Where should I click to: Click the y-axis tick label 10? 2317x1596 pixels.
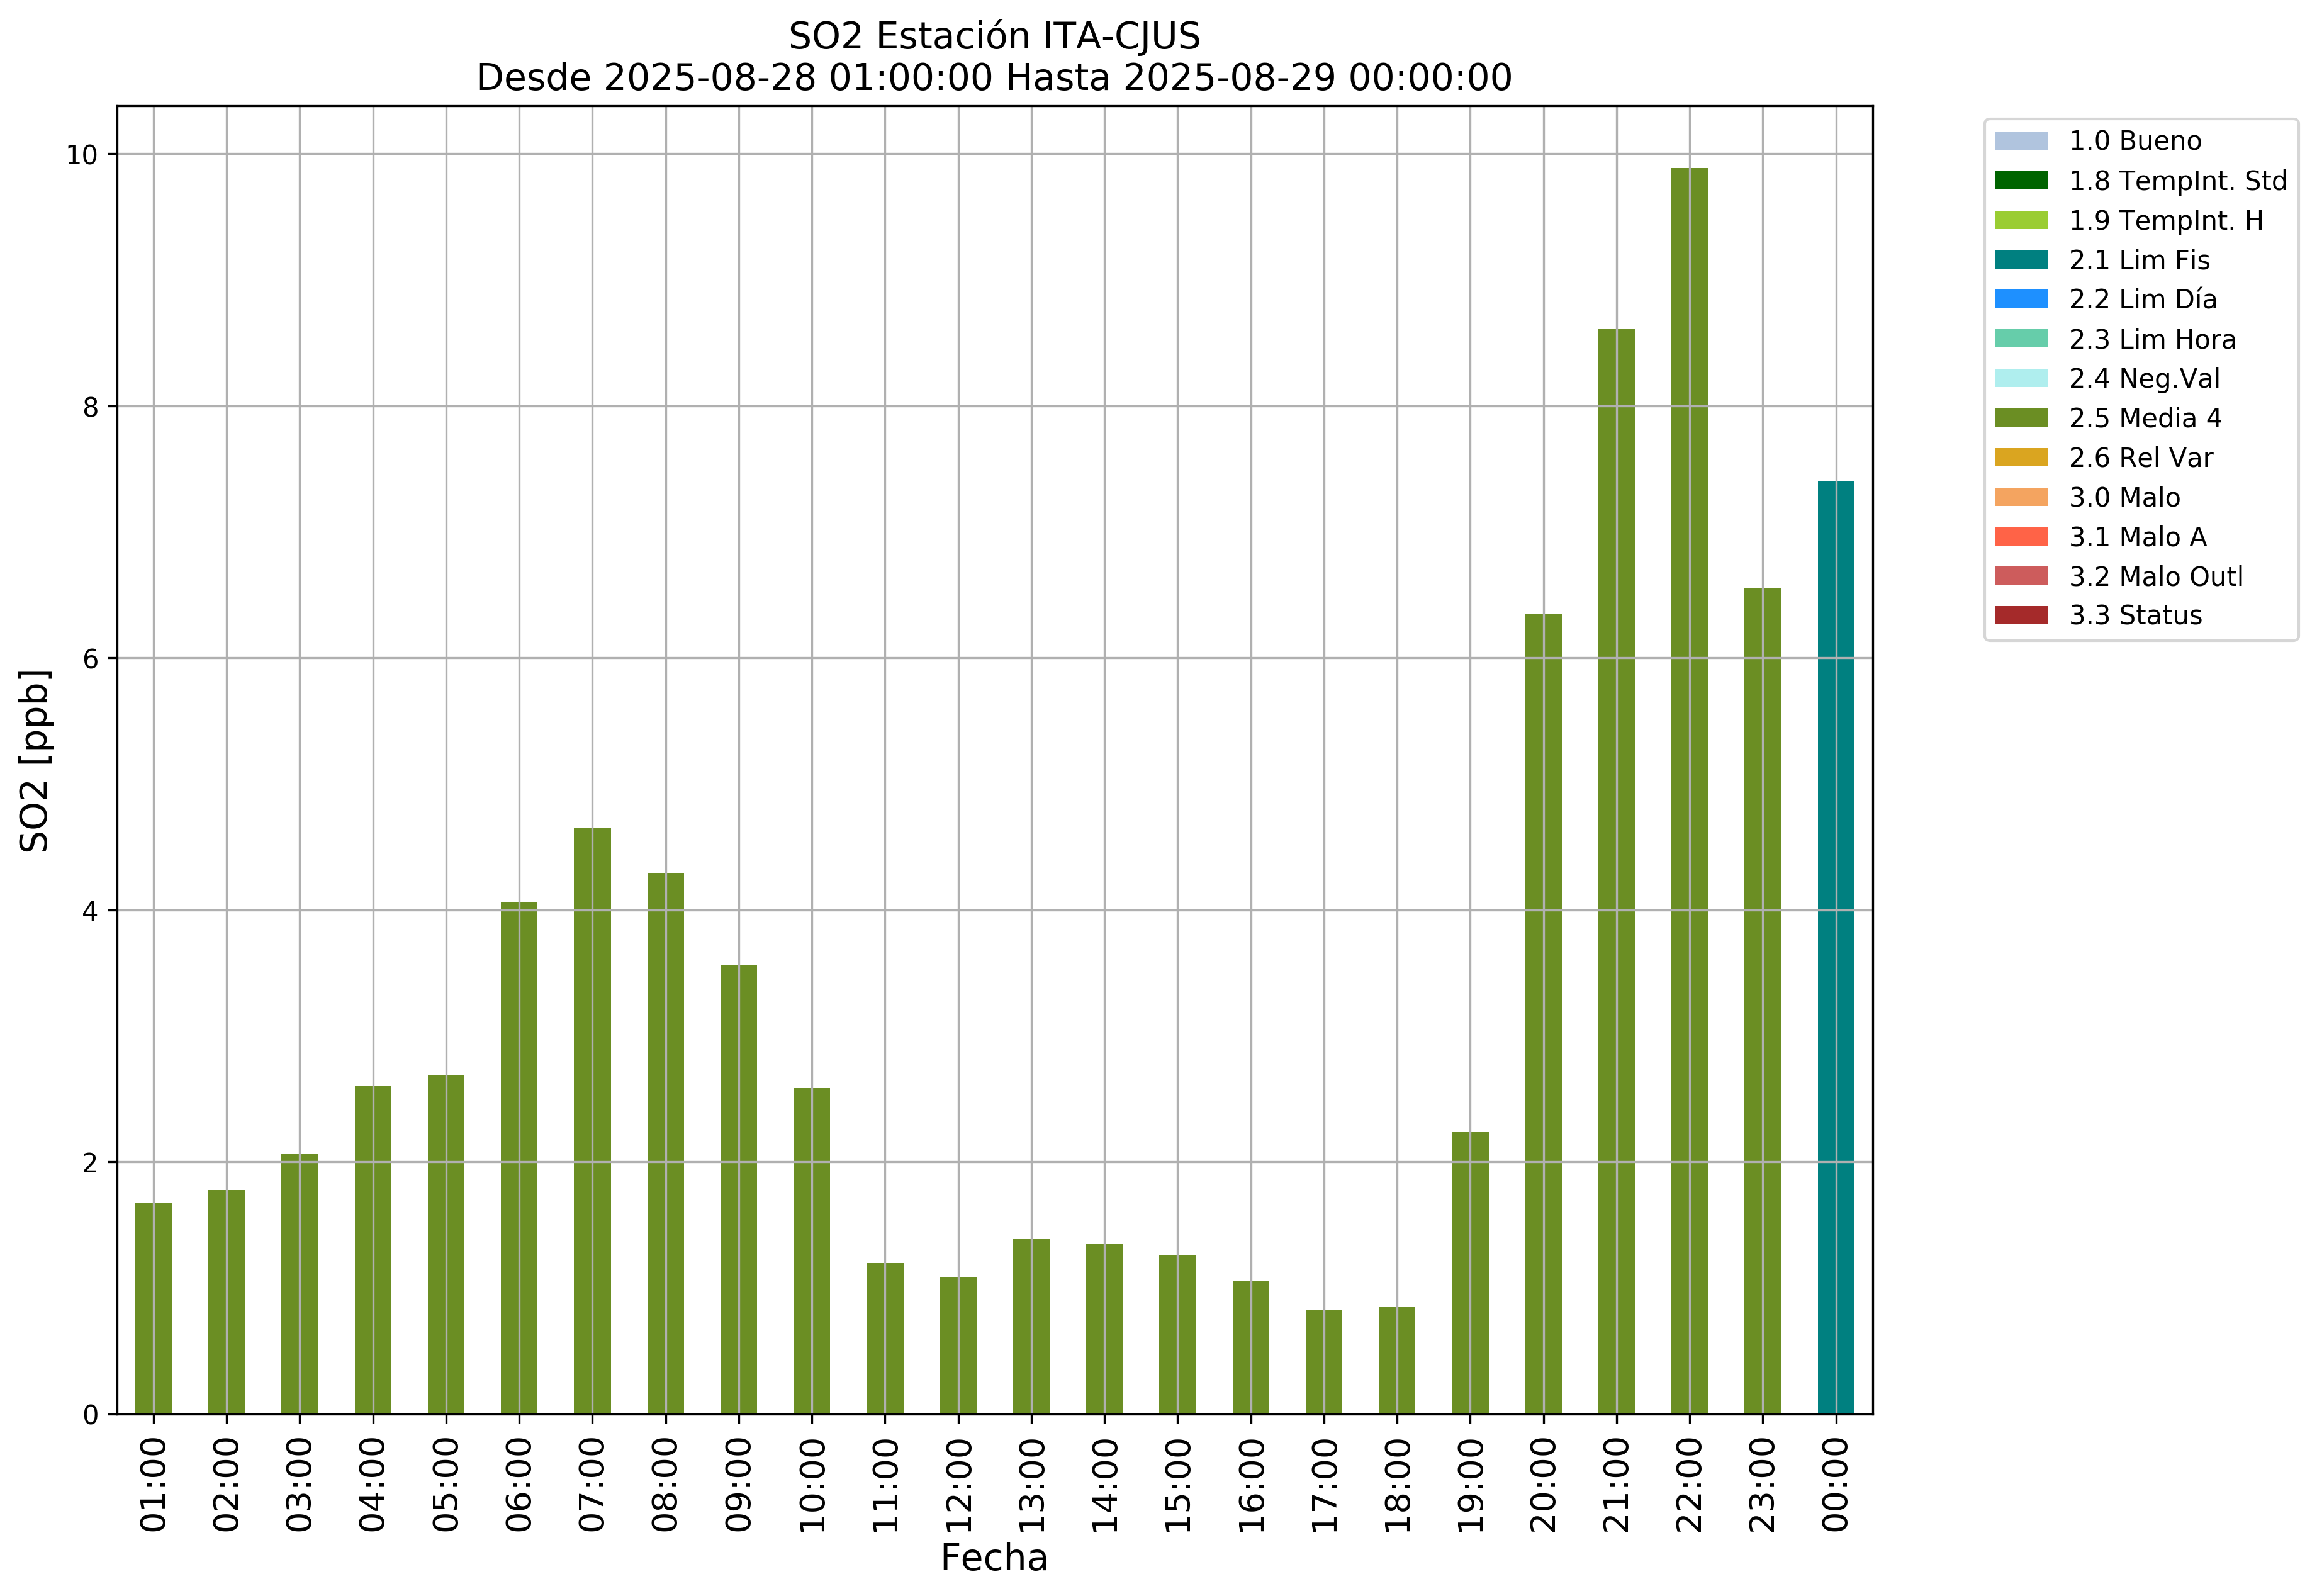[x=82, y=155]
